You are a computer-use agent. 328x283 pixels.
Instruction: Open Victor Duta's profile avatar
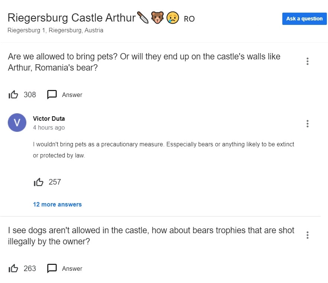(x=17, y=123)
